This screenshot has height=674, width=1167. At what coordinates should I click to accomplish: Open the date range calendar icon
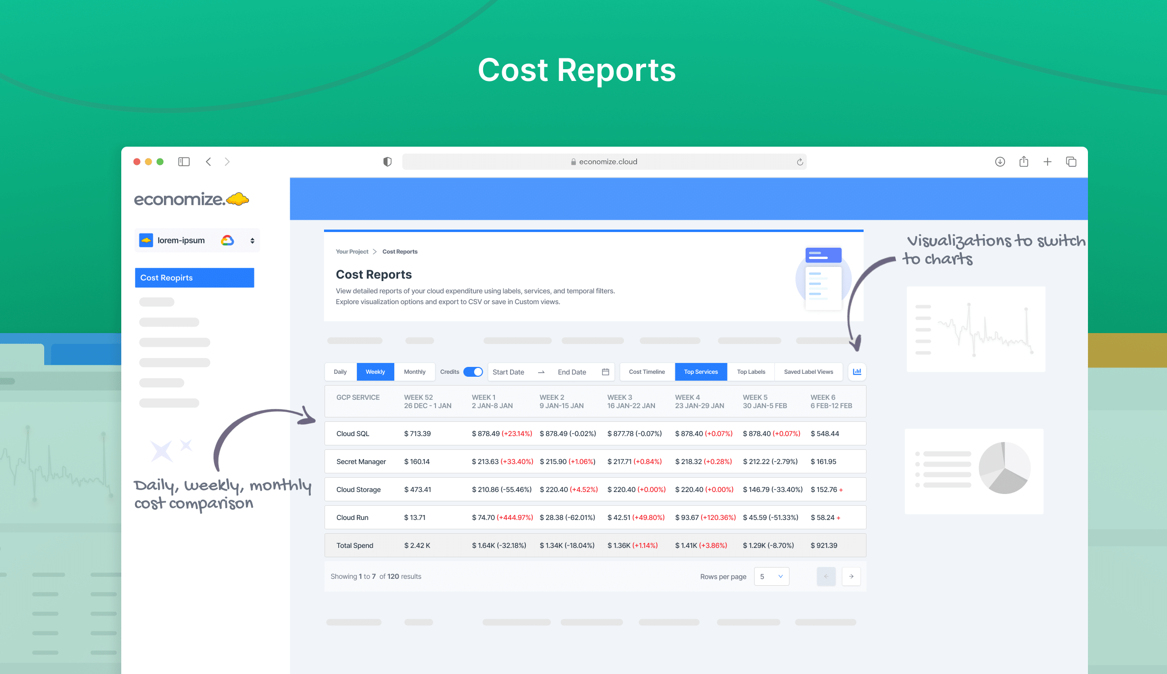pos(605,372)
